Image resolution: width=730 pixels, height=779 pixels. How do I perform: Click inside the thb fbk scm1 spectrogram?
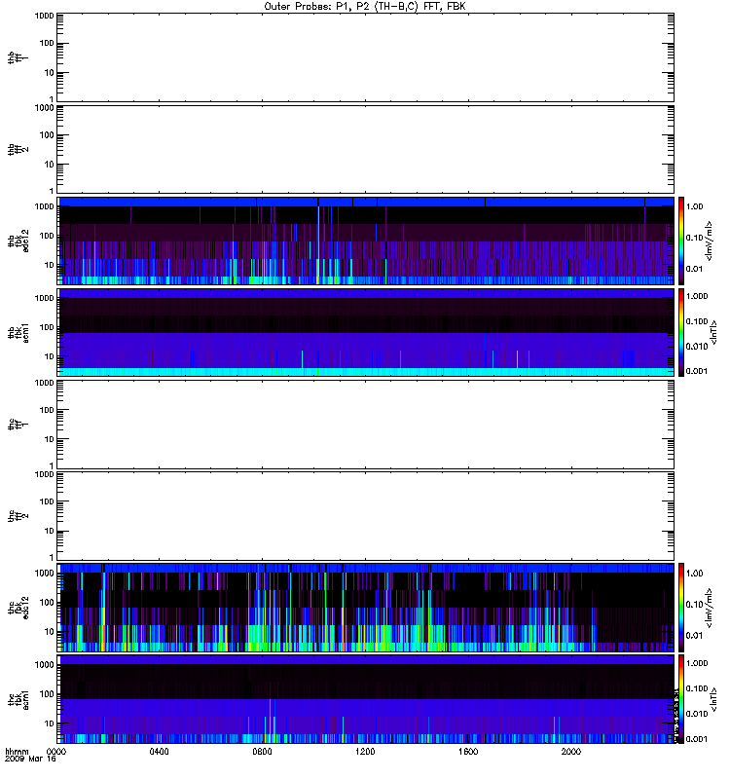365,332
